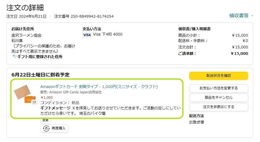Viewport: 260px width, 142px height.
Task: Click the reorder icon beside 再度購入
Action: 46,128
